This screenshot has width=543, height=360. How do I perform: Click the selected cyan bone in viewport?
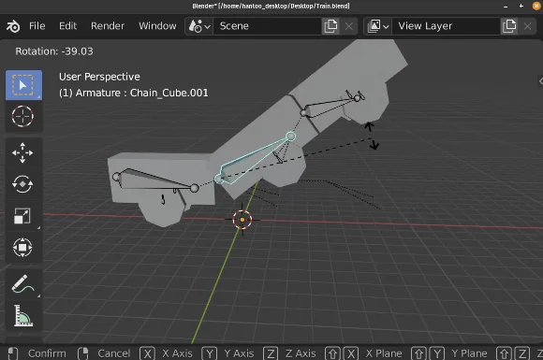256,157
